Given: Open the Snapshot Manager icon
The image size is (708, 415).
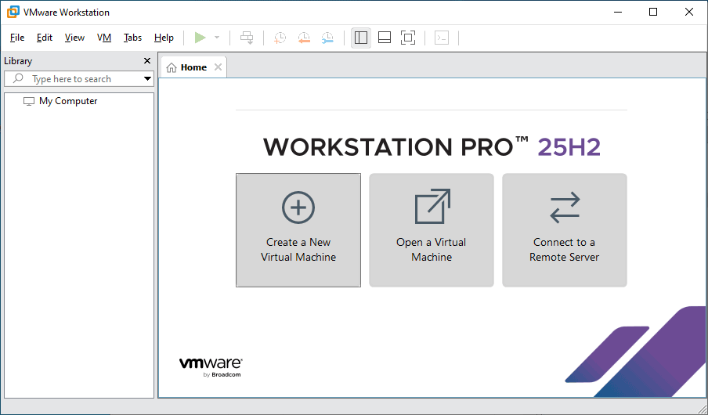Looking at the screenshot, I should pyautogui.click(x=327, y=38).
